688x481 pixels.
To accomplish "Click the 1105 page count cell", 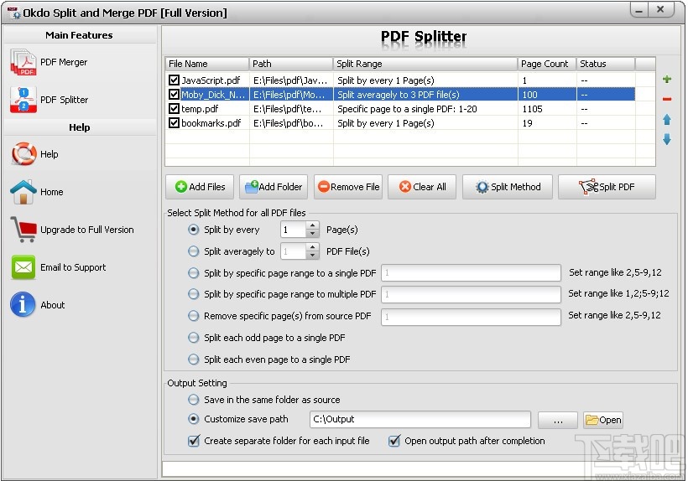I will [547, 109].
